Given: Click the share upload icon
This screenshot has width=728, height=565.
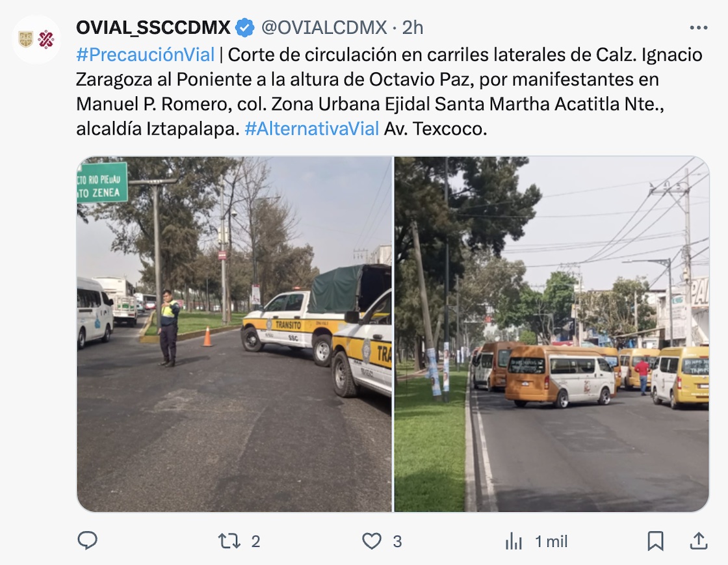Looking at the screenshot, I should point(699,541).
